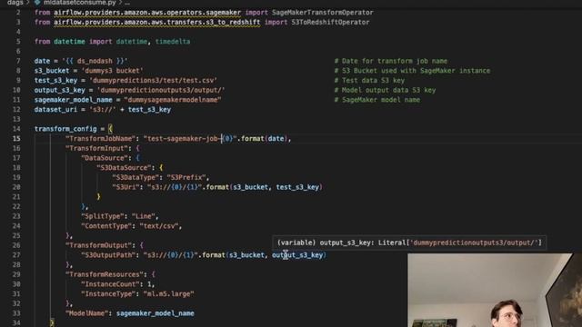Click the comment '# Test data S3 key'
The image size is (582, 327).
coord(369,81)
